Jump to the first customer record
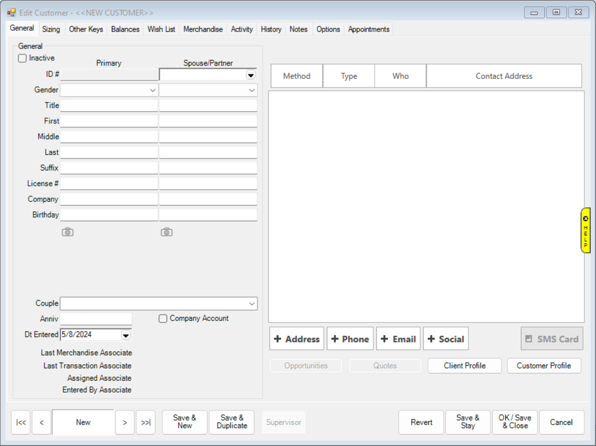 [x=21, y=422]
